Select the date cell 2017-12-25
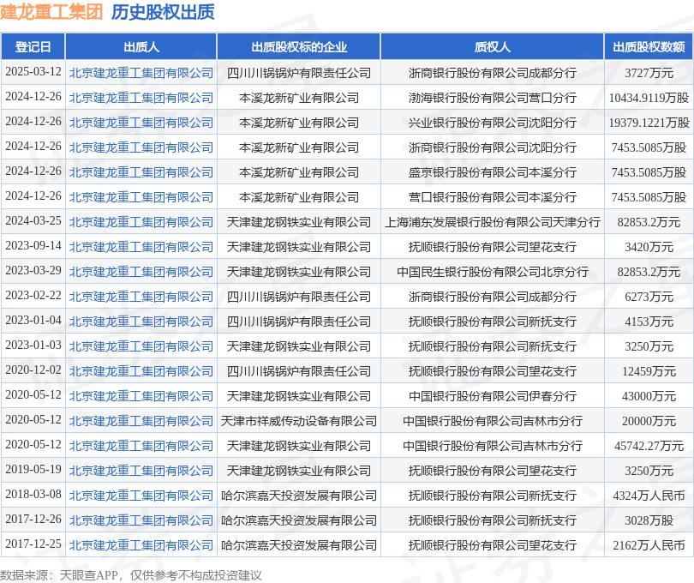Image resolution: width=694 pixels, height=583 pixels. pyautogui.click(x=33, y=544)
